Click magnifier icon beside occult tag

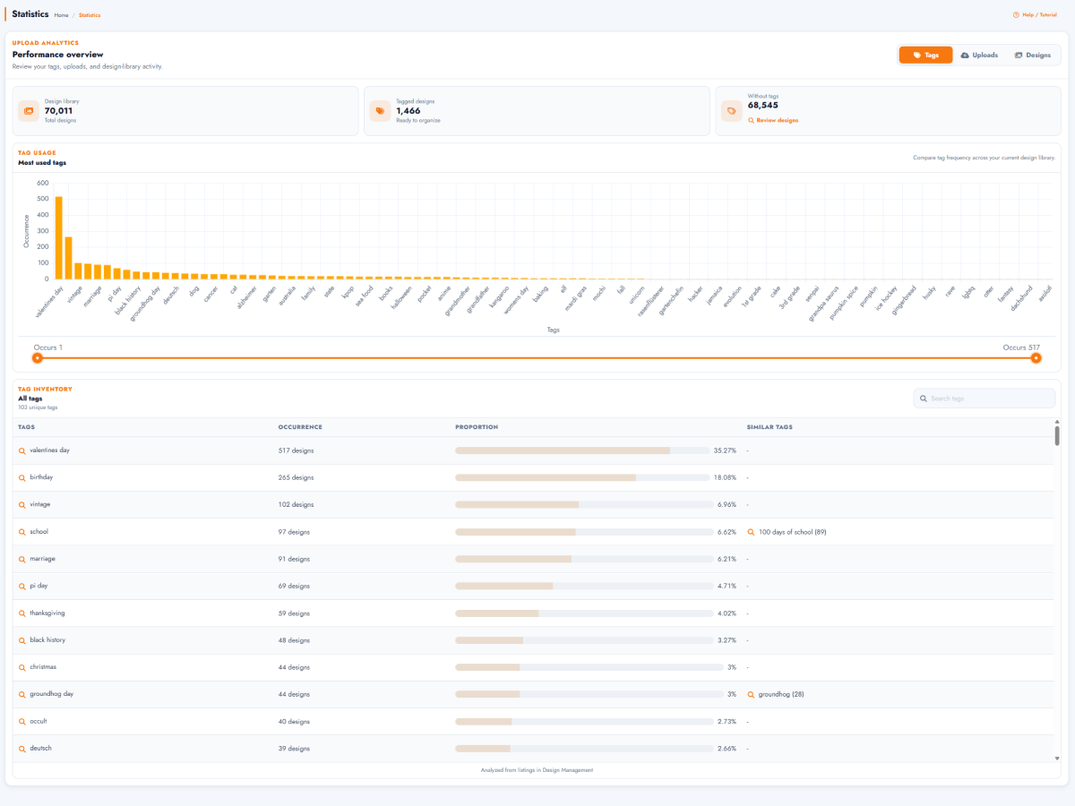tap(22, 722)
